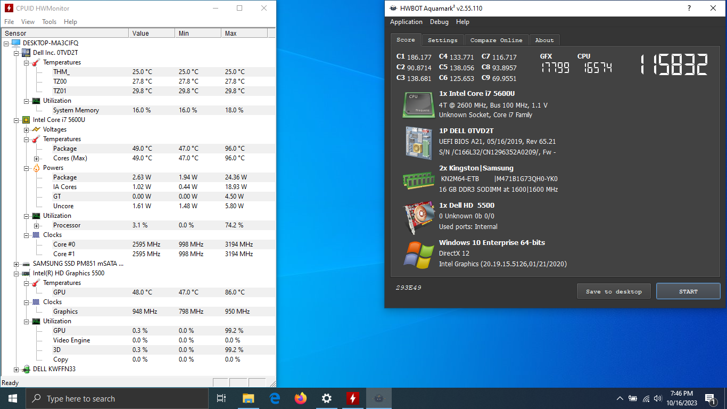
Task: Select the Package temperature 49.0 °C value
Action: point(142,149)
